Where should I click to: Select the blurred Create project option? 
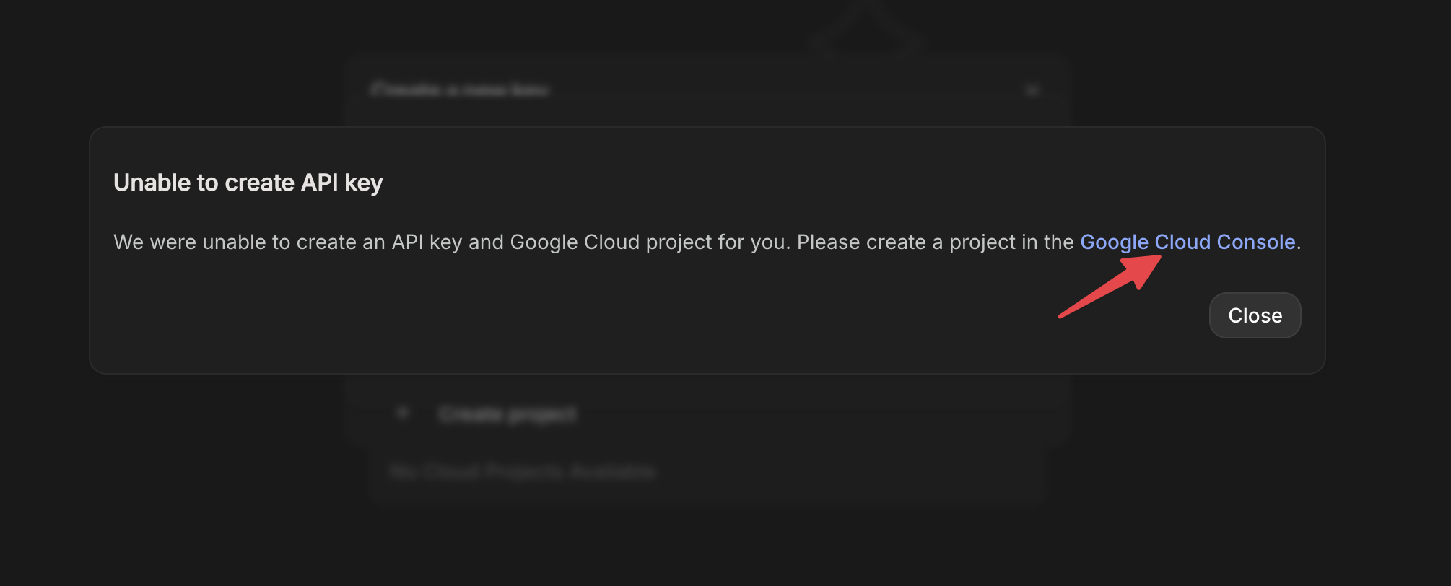pyautogui.click(x=507, y=414)
